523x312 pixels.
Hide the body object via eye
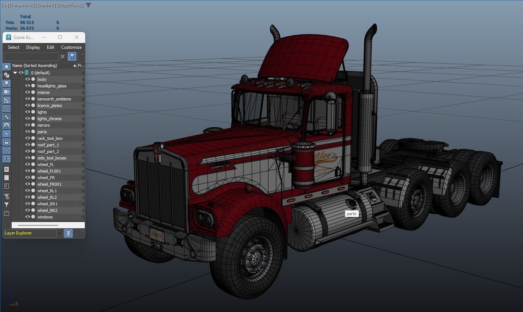point(27,79)
